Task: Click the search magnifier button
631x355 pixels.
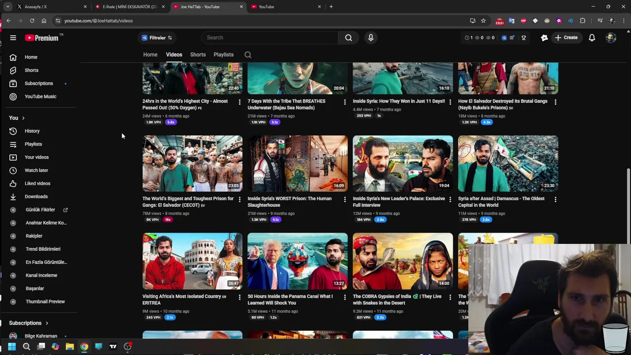Action: 349,37
